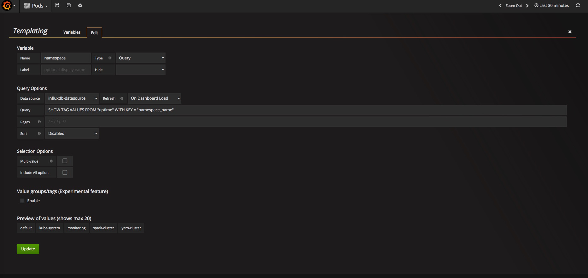This screenshot has width=588, height=278.
Task: Click the share dashboard icon
Action: tap(57, 5)
